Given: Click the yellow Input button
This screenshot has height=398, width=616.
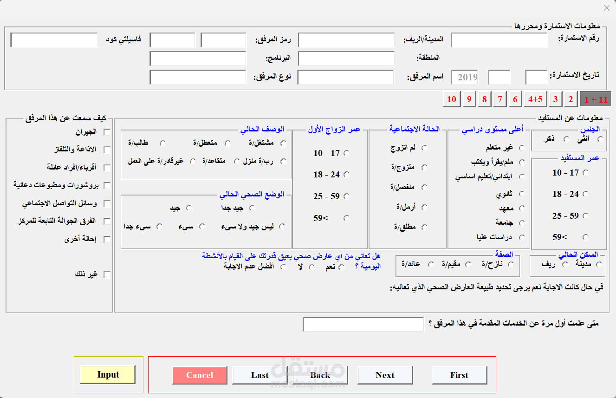Looking at the screenshot, I should tap(108, 374).
